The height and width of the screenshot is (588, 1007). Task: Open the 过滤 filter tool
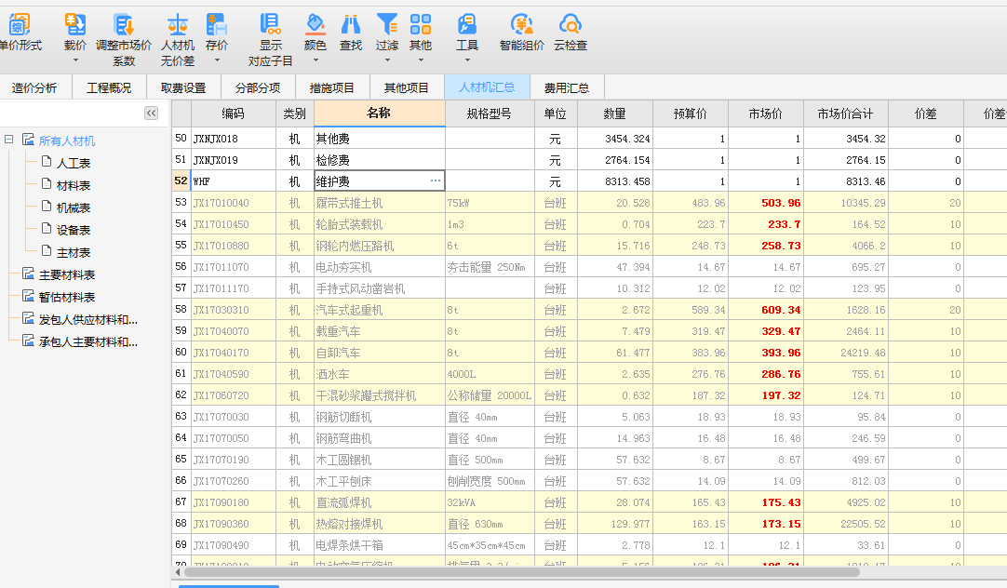(386, 25)
